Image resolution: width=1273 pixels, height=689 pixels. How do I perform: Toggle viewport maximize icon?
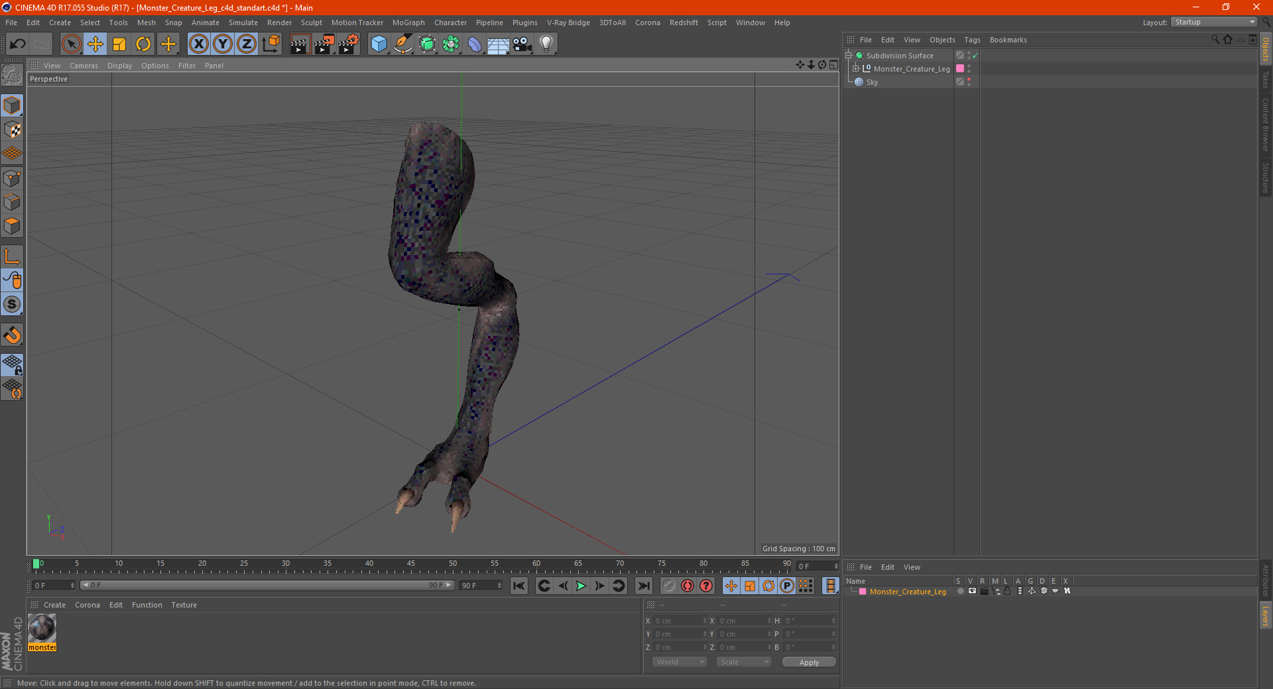click(x=833, y=65)
